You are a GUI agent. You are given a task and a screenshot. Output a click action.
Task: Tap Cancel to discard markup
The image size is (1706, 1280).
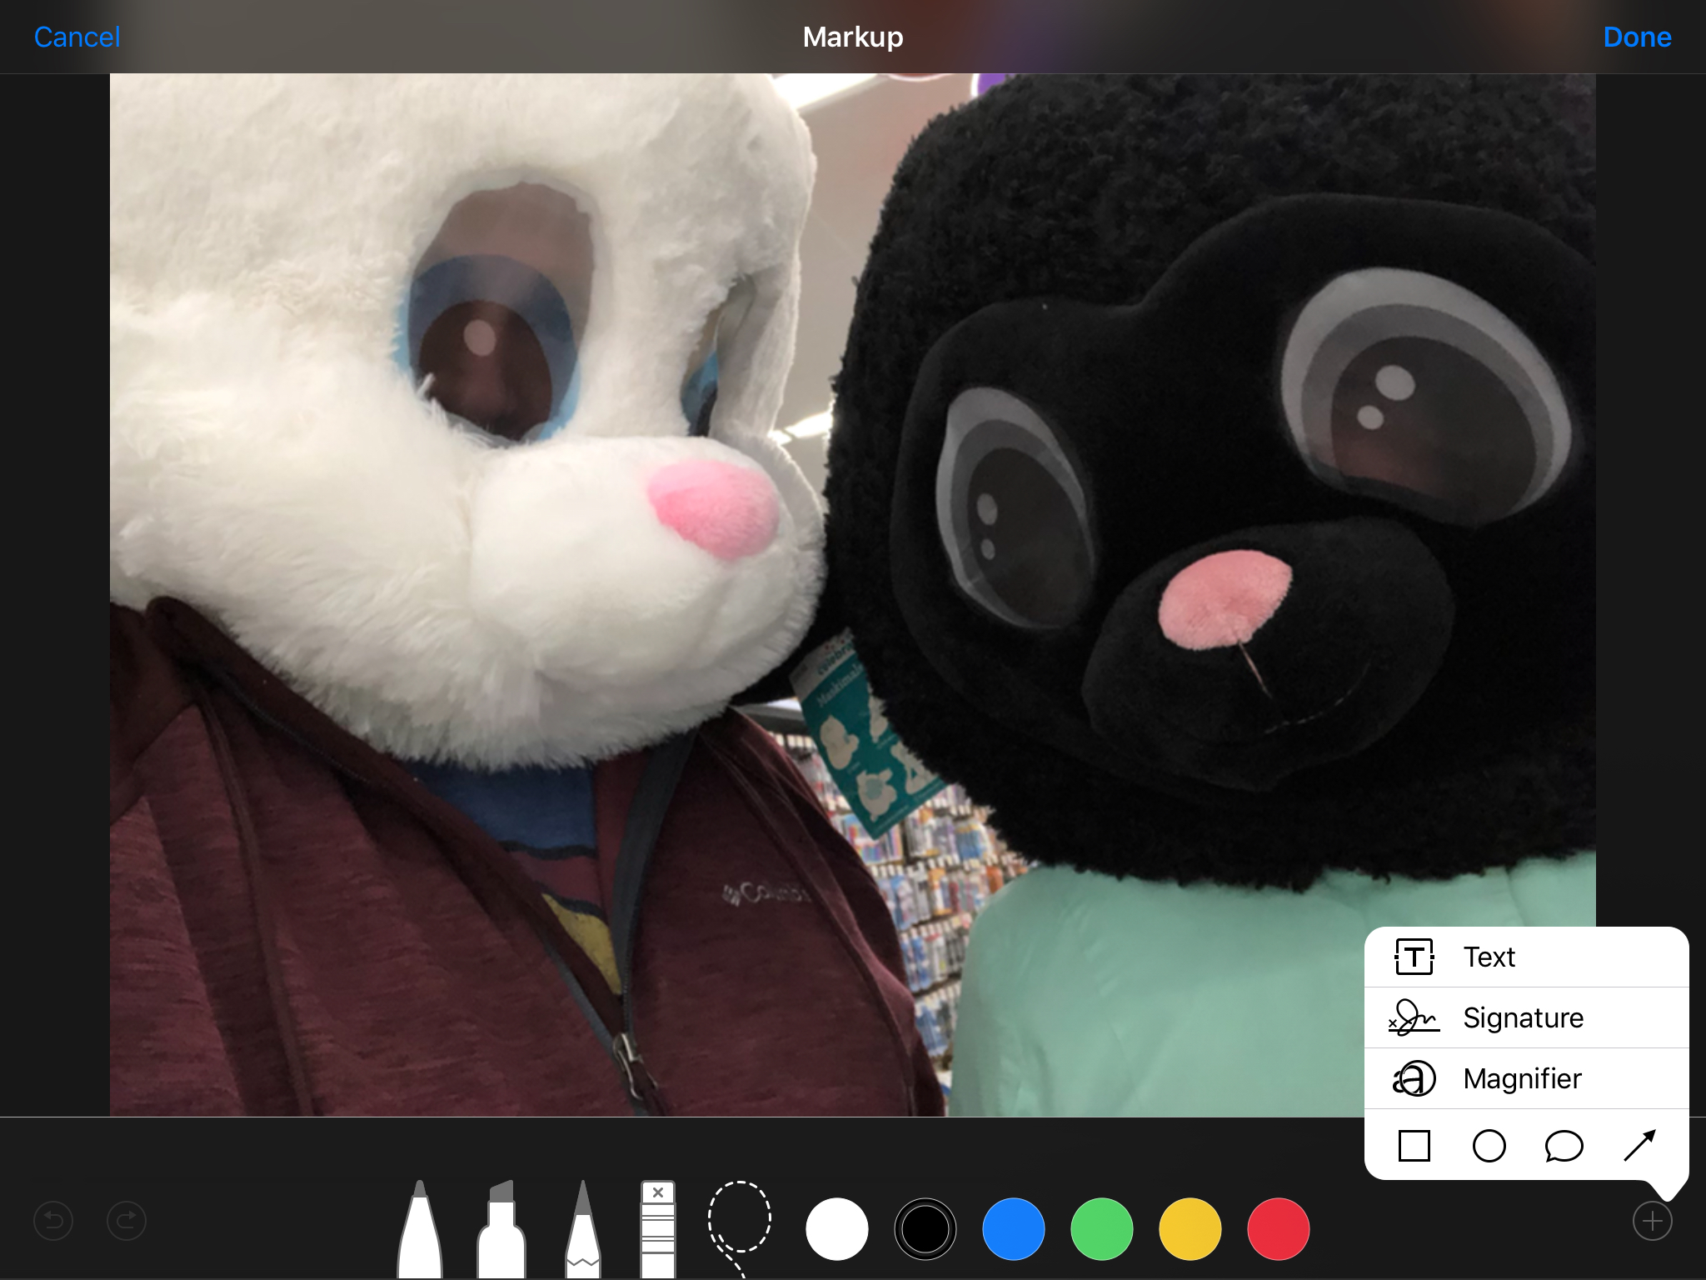77,37
